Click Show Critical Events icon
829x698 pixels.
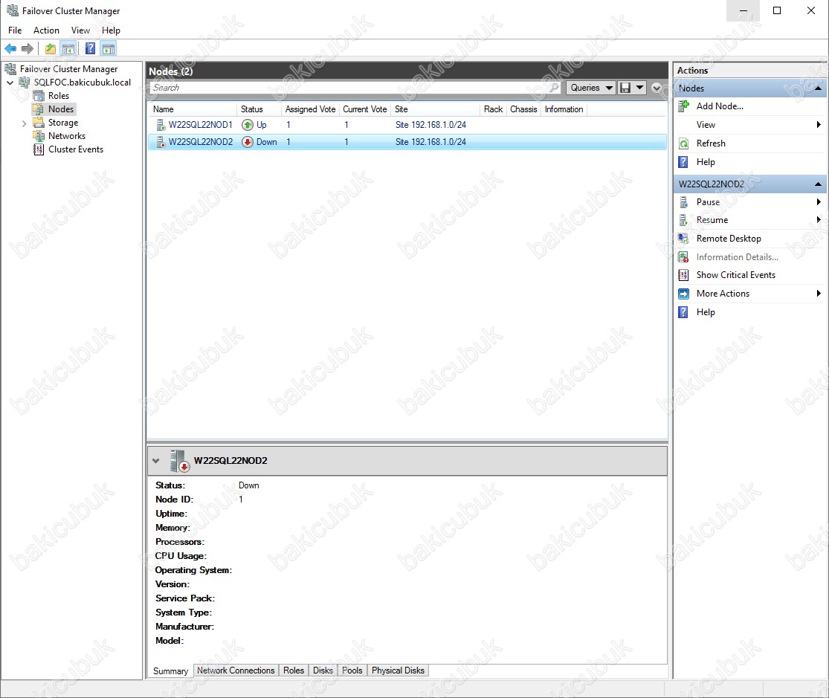click(684, 275)
